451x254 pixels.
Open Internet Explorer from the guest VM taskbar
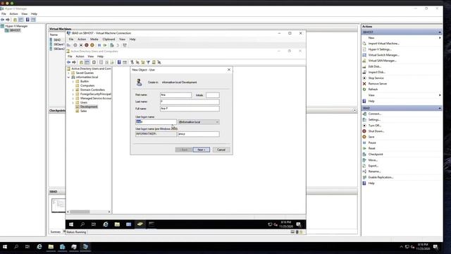click(x=106, y=224)
